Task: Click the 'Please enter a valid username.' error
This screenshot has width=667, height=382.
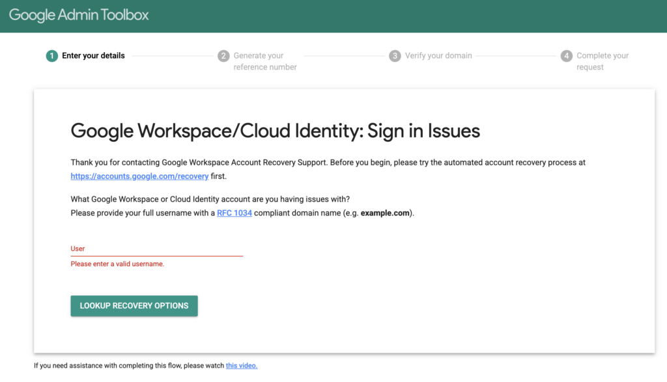Action: 117,264
